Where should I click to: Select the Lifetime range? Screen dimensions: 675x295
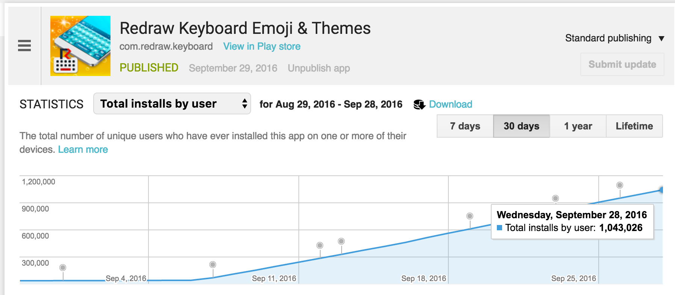pos(634,126)
